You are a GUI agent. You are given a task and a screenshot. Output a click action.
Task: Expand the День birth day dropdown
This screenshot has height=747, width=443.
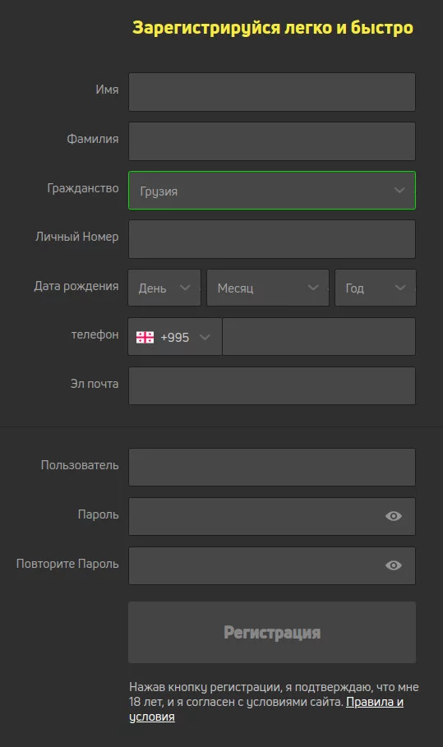click(x=164, y=288)
